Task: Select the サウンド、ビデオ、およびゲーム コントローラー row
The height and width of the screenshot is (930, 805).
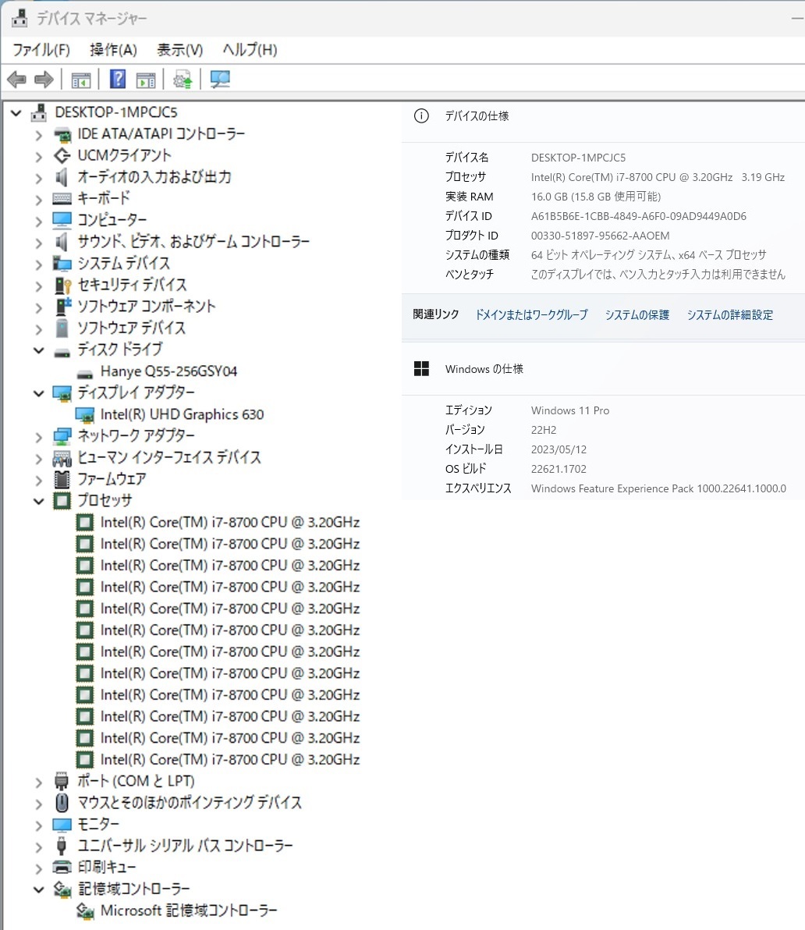Action: click(193, 242)
